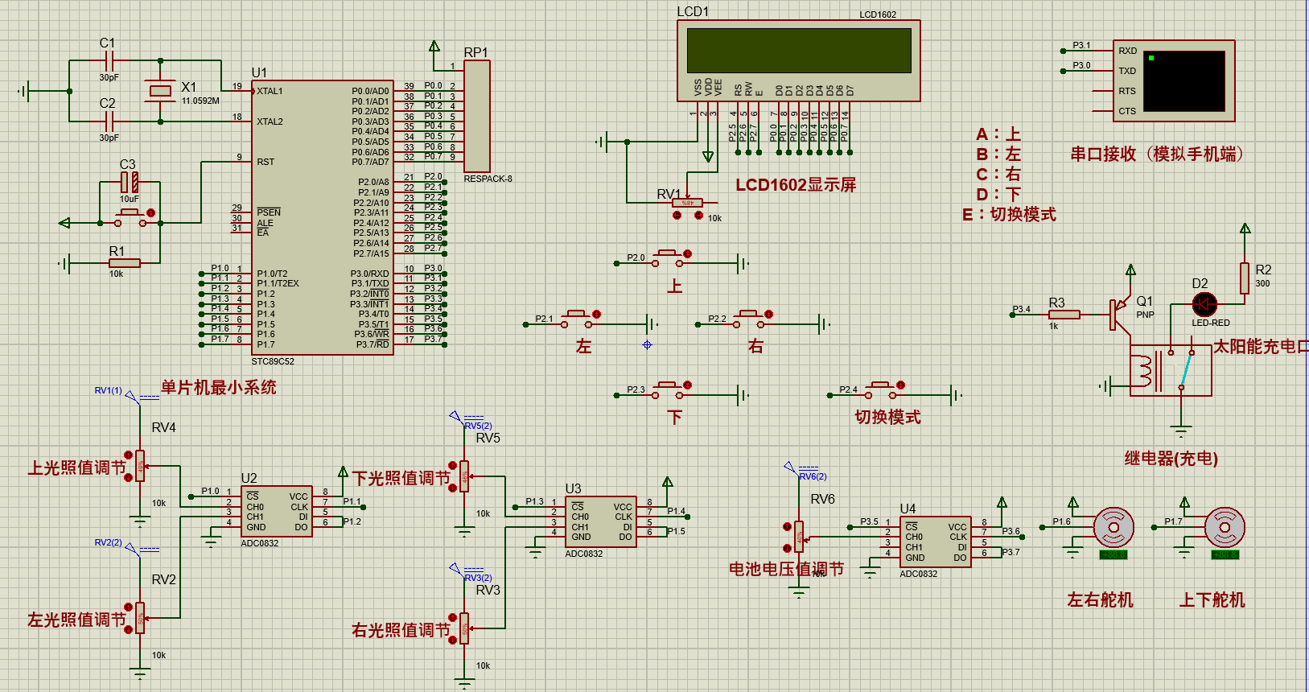Viewport: 1309px width, 692px height.
Task: Click the 上下舵机 servo motor
Action: (x=1224, y=528)
